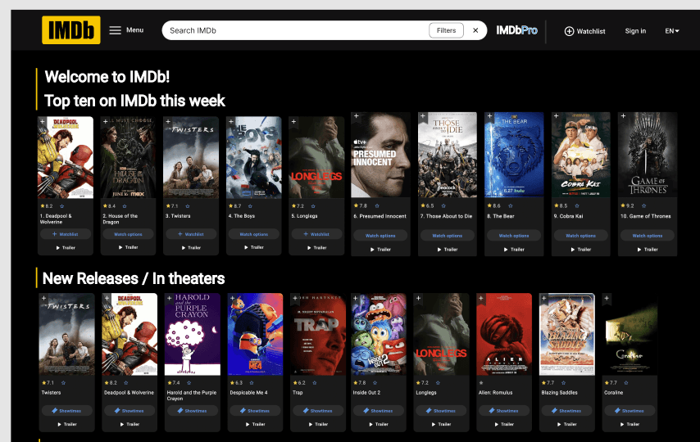Open IMDbPro link

(x=516, y=30)
